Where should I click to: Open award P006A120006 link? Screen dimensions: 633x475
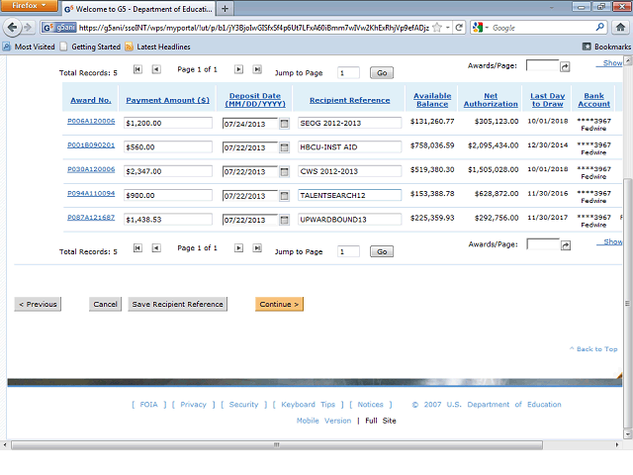pyautogui.click(x=91, y=121)
